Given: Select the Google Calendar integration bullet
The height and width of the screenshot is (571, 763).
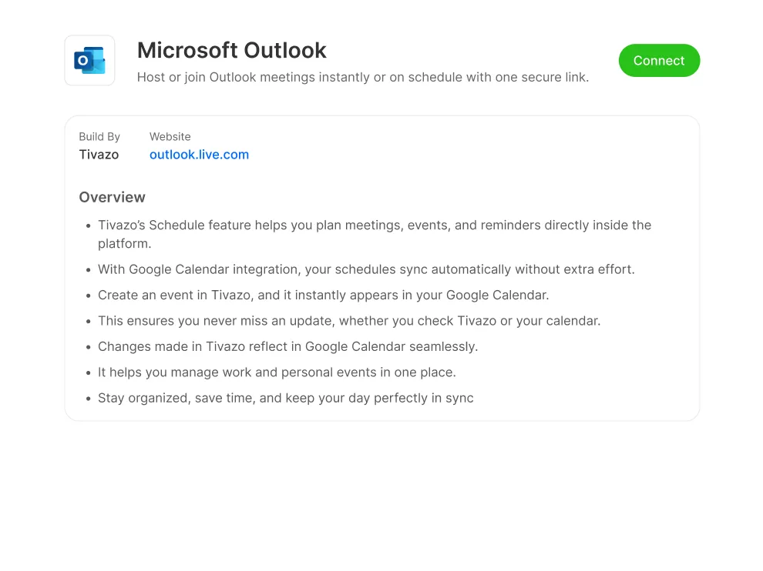Looking at the screenshot, I should 366,269.
